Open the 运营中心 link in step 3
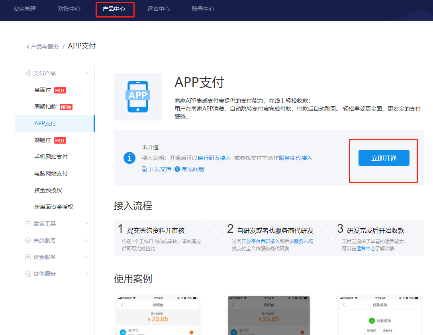This screenshot has height=335, width=433. [366, 248]
